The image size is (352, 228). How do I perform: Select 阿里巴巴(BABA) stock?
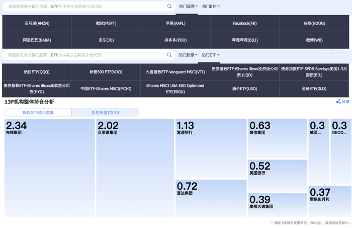[x=37, y=40]
